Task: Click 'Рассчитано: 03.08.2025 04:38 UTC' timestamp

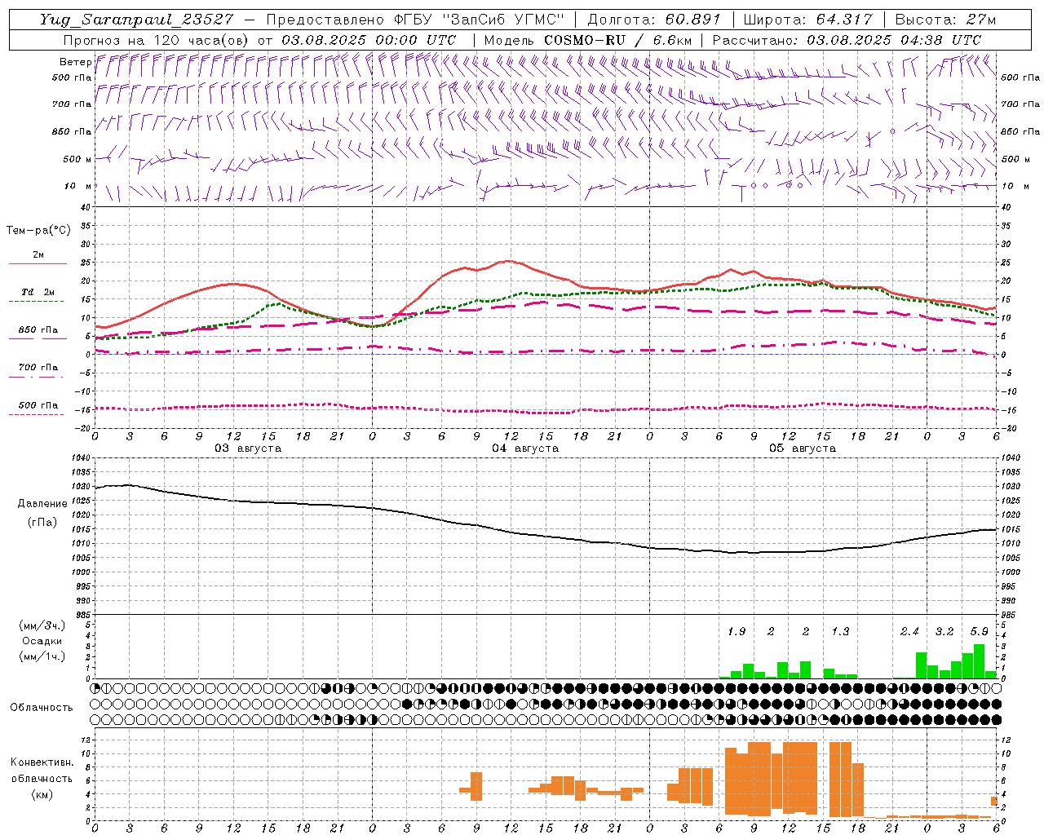Action: pos(847,39)
